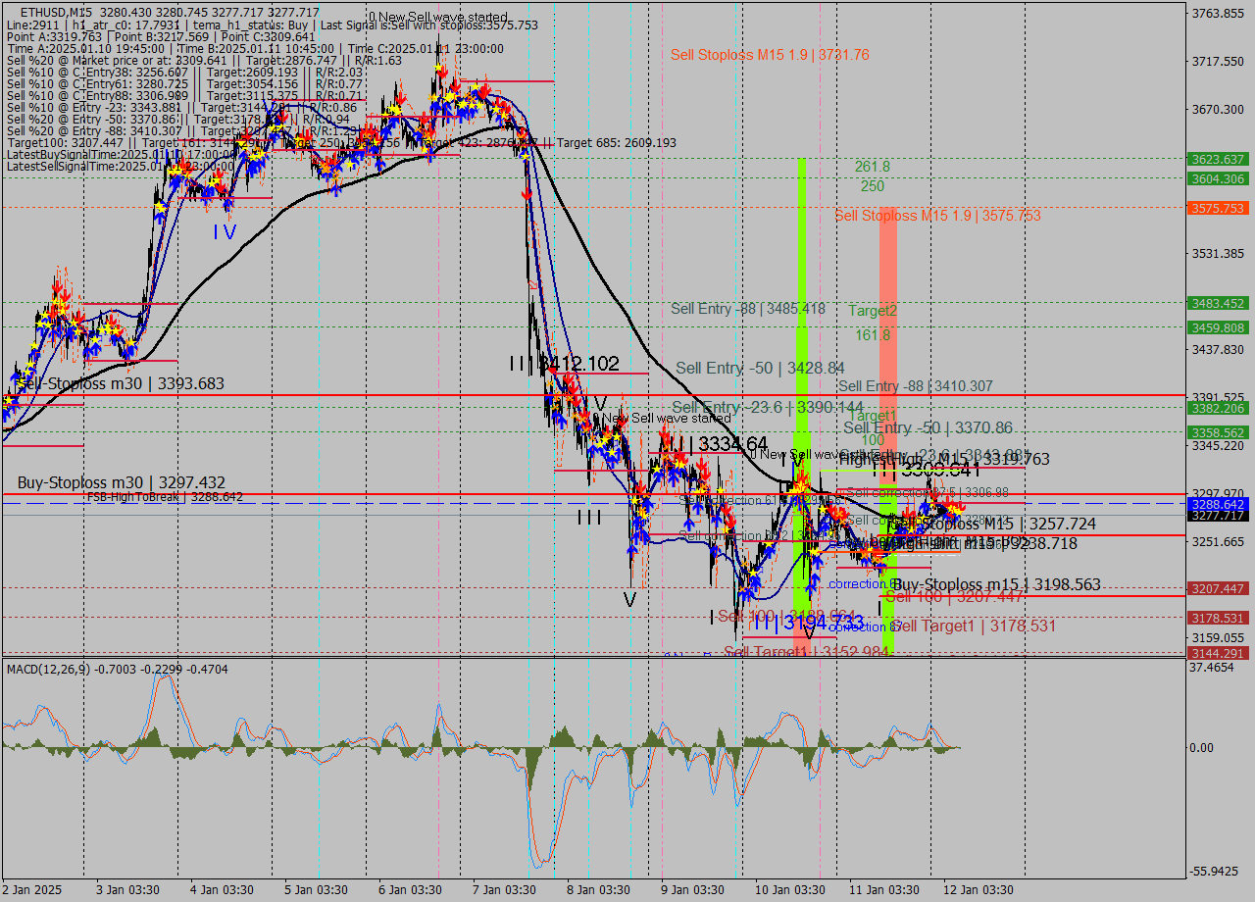Viewport: 1255px width, 902px height.
Task: Select the 'Buy-Stoploss m15 | 3198.563' label
Action: 996,584
